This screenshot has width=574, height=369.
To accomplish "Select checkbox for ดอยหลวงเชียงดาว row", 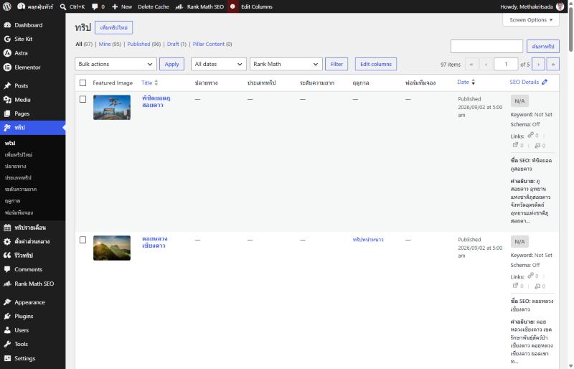I will tap(83, 240).
